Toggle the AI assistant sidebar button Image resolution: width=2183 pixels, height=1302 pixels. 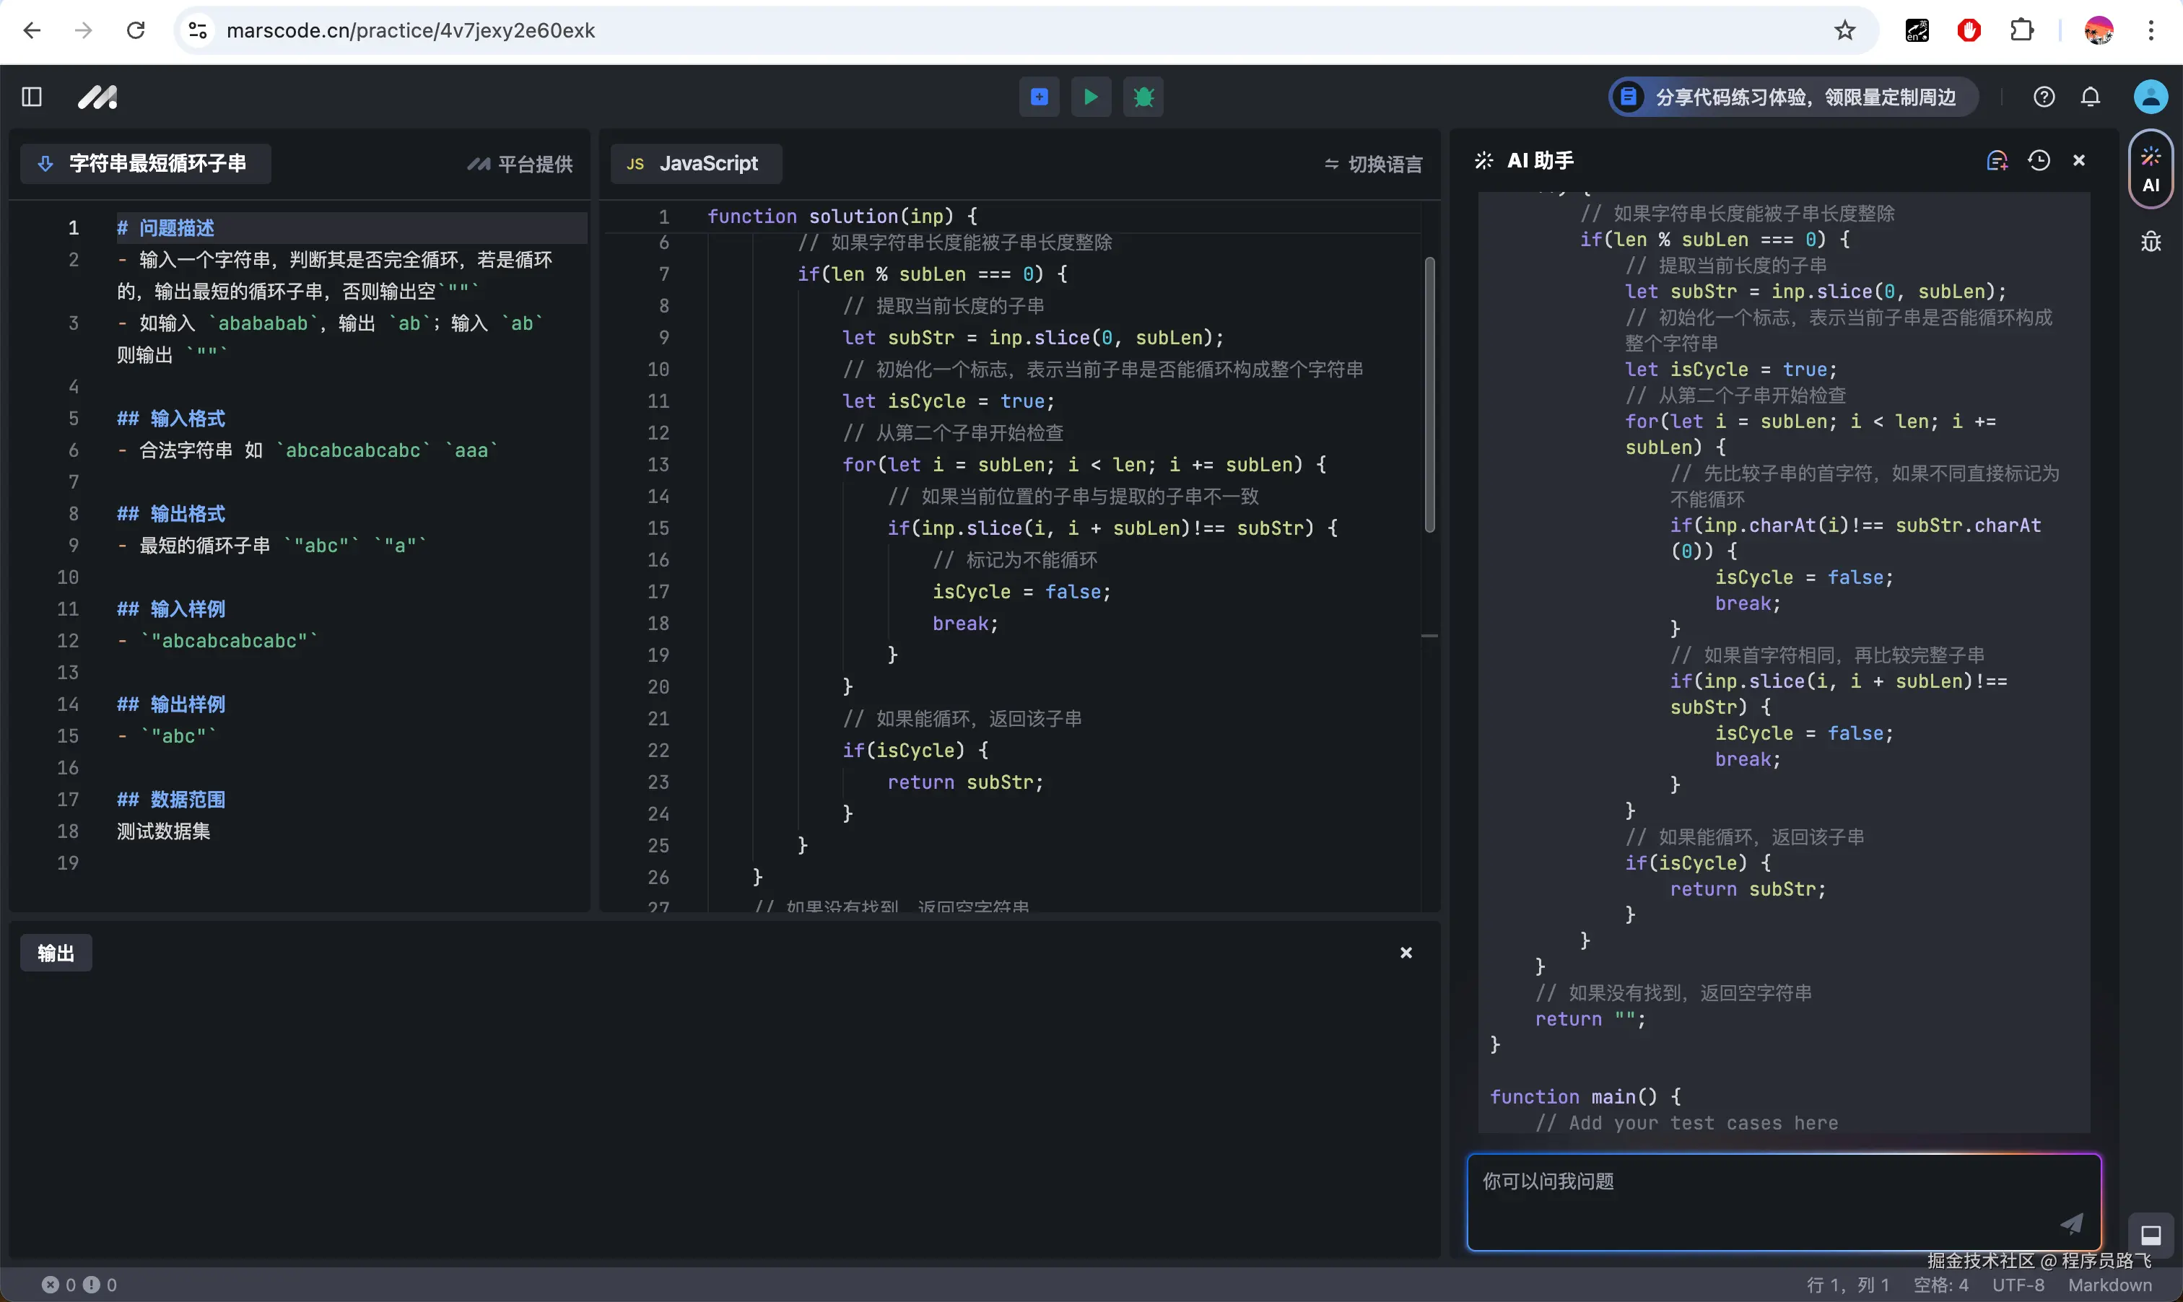point(2151,170)
